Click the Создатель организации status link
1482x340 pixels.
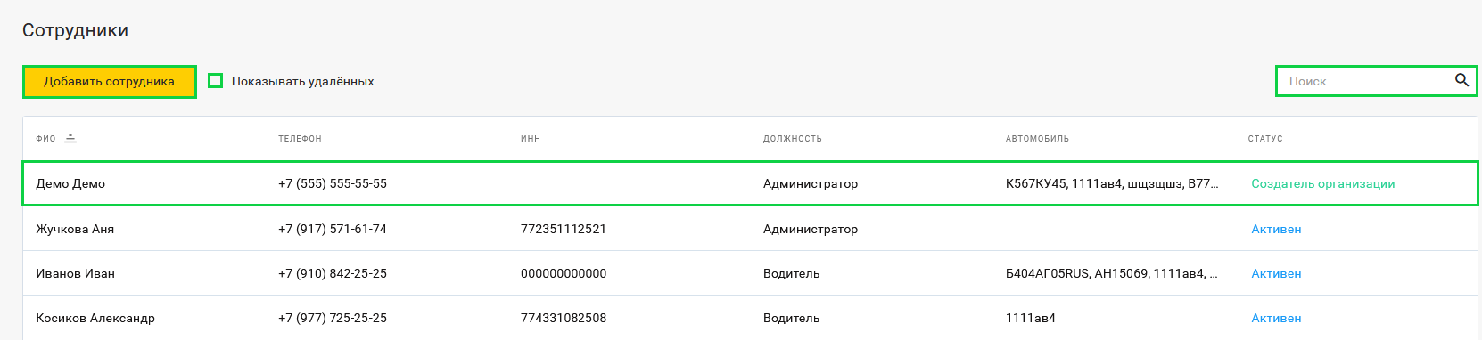pos(1323,183)
